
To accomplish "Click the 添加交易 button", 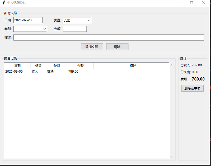I will pos(92,47).
